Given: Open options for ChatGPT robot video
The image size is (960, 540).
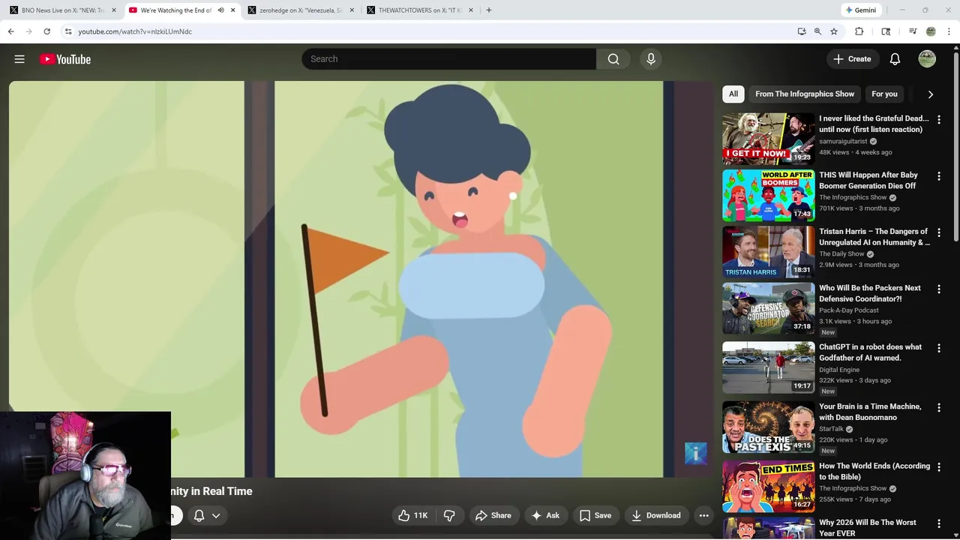Looking at the screenshot, I should tap(938, 348).
